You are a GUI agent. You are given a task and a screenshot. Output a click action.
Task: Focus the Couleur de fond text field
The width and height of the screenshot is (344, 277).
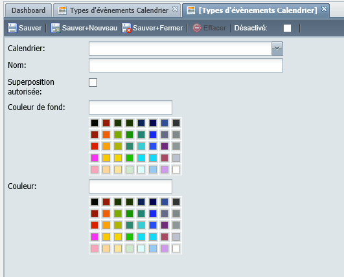(x=130, y=107)
